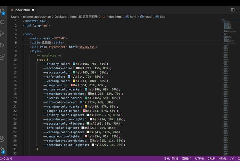Open color picker for --danger-color swatch
Viewport: 240px width, 161px height.
72,85
